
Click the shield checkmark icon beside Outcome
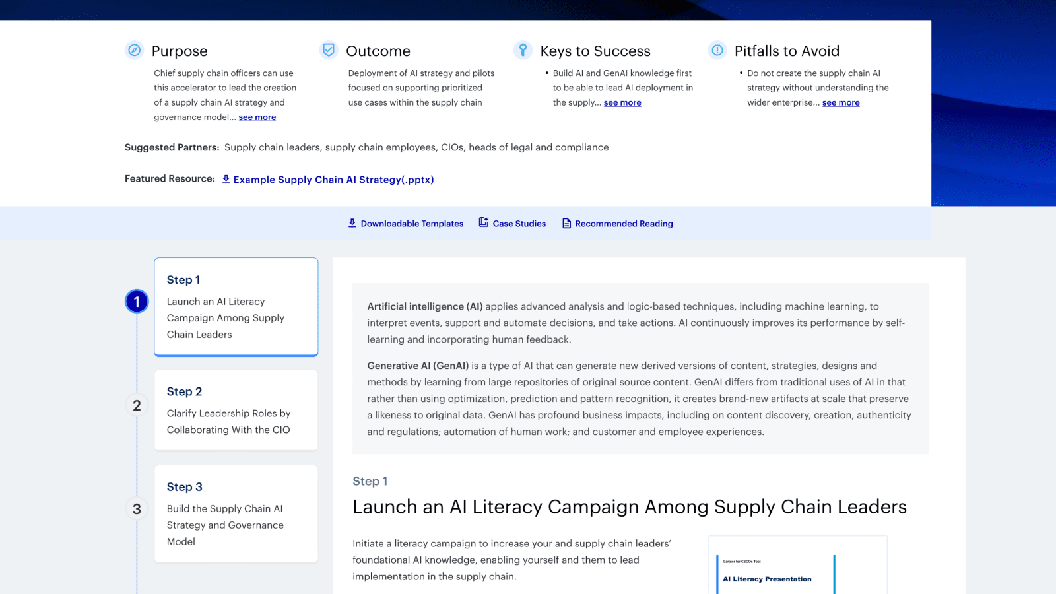[x=328, y=49]
